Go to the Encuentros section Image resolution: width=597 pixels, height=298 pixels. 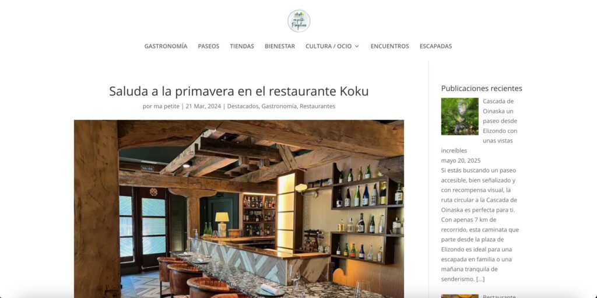coord(390,46)
